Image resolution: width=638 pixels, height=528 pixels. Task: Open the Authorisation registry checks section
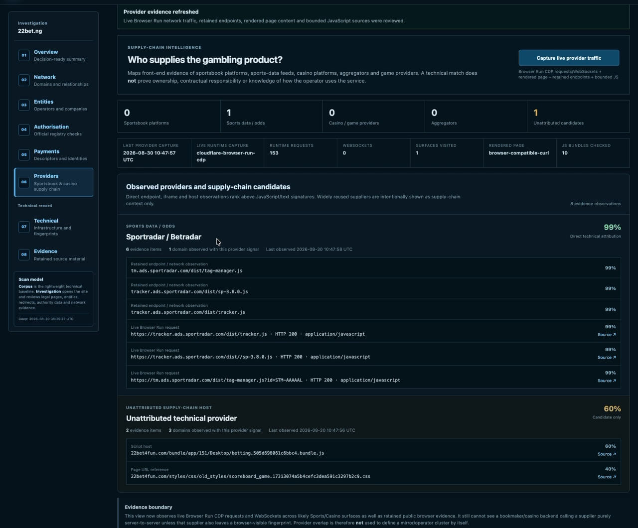[x=53, y=130]
